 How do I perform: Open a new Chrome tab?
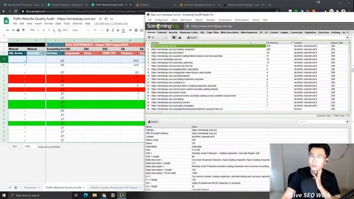[x=269, y=4]
